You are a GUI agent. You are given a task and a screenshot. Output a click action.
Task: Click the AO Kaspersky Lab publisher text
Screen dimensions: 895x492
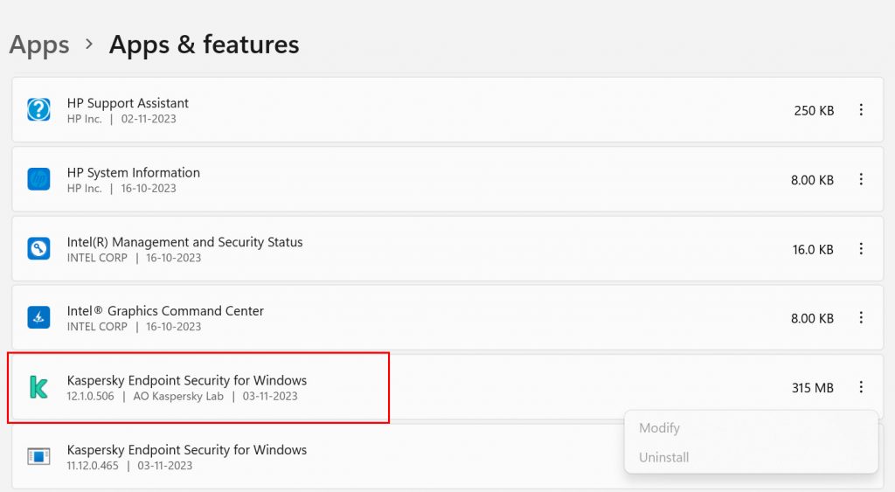tap(178, 396)
